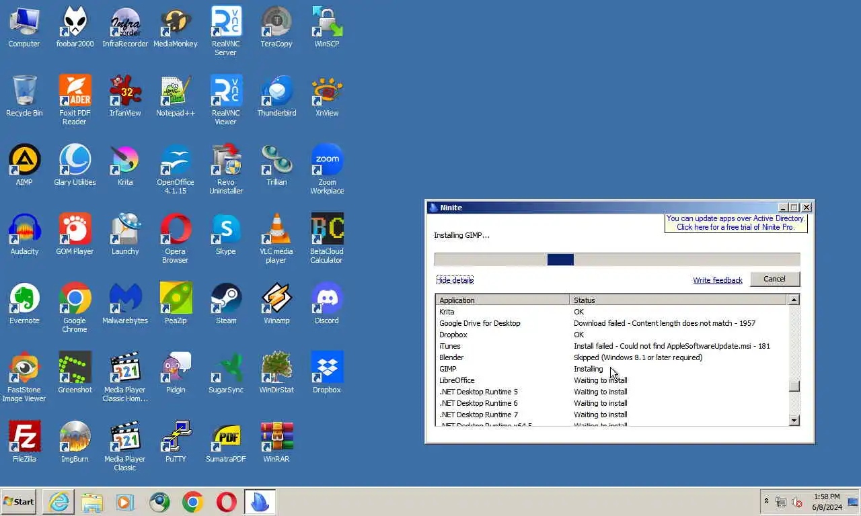This screenshot has width=861, height=516.
Task: Select the Blender row in the list
Action: pos(611,357)
